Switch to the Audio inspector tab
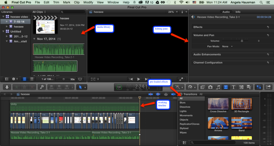This screenshot has width=274, height=146. 226,12
